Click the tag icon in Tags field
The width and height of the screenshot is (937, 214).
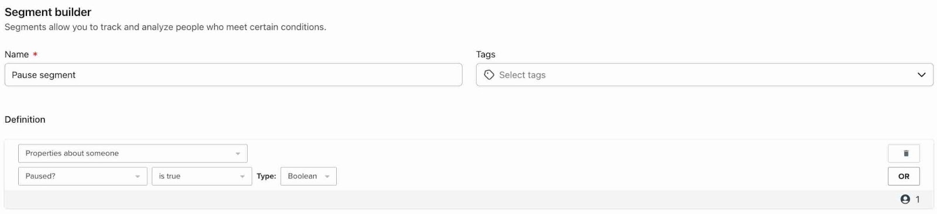click(x=489, y=75)
